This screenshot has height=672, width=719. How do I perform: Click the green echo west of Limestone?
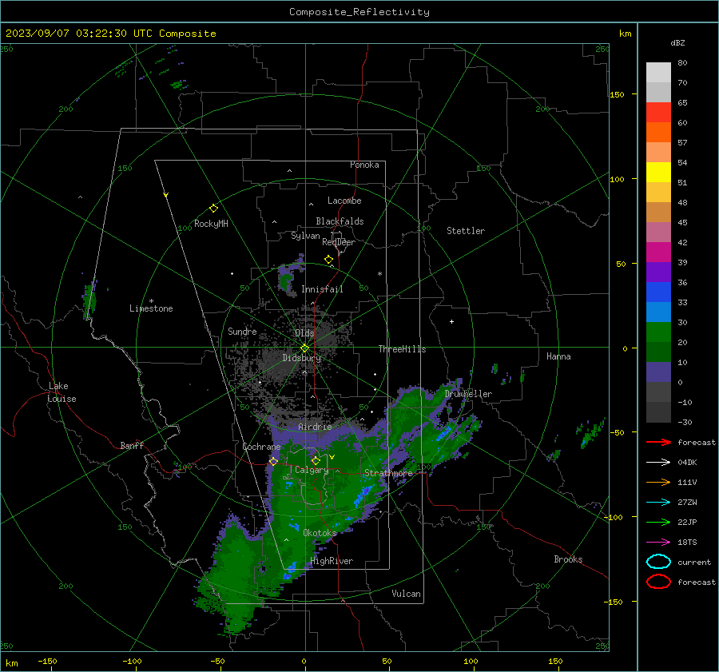click(89, 300)
